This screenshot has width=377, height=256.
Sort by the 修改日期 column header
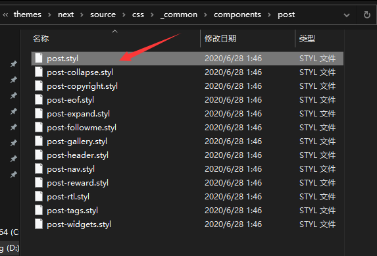[220, 38]
